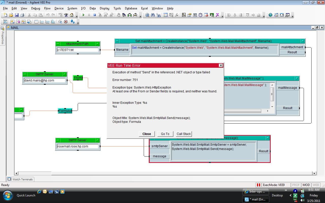Click the c:\TEST1.txt attachment path field
Screen dimensions: 325x203
click(77, 50)
